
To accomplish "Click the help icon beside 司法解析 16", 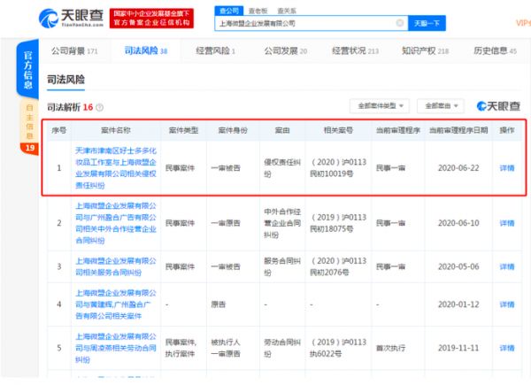I will click(99, 107).
